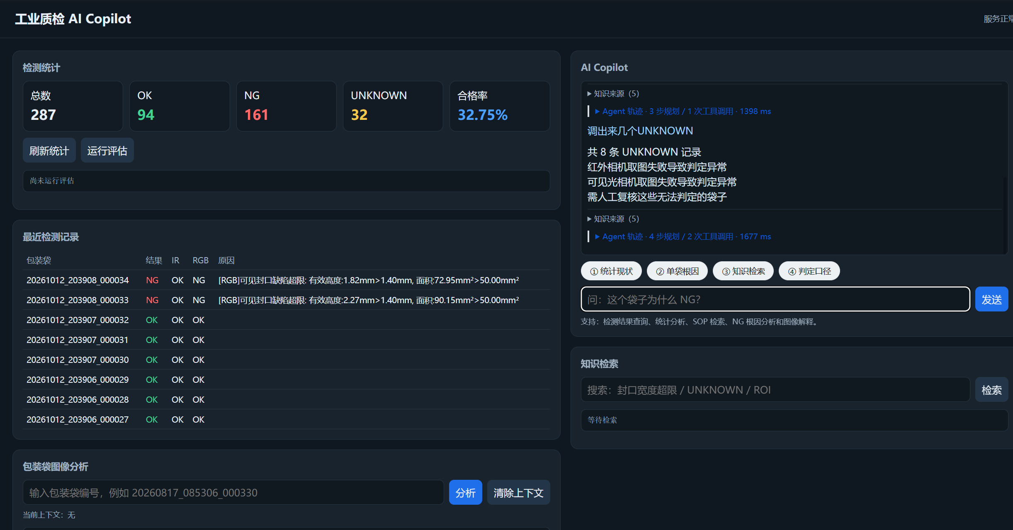
Task: Select record 20261012_203906_000028
Action: [x=287, y=399]
